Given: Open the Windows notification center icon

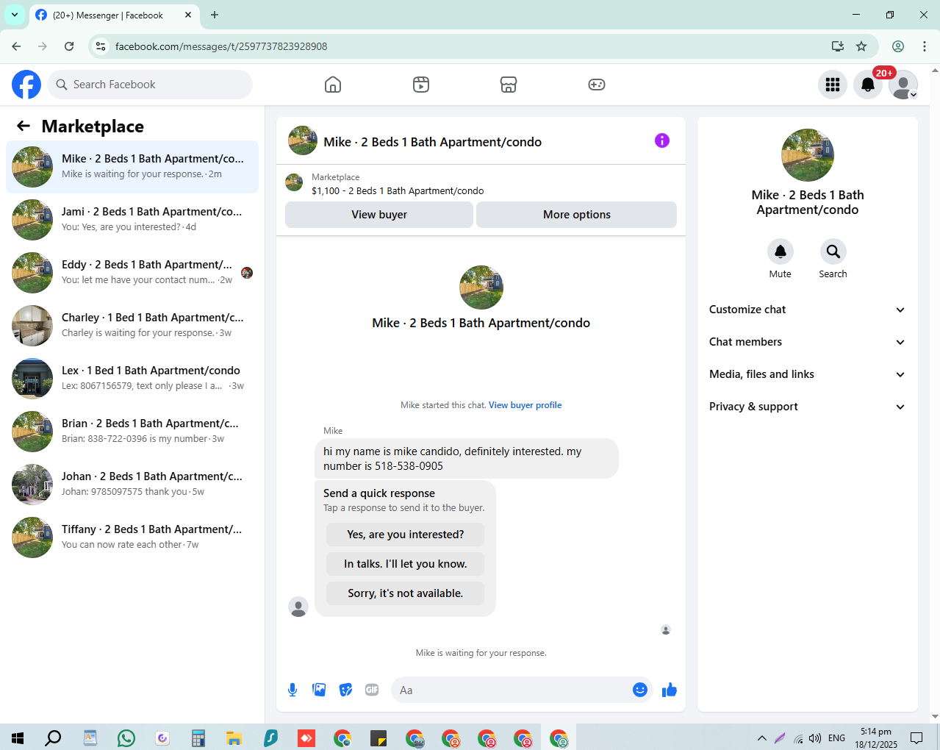Looking at the screenshot, I should point(916,737).
